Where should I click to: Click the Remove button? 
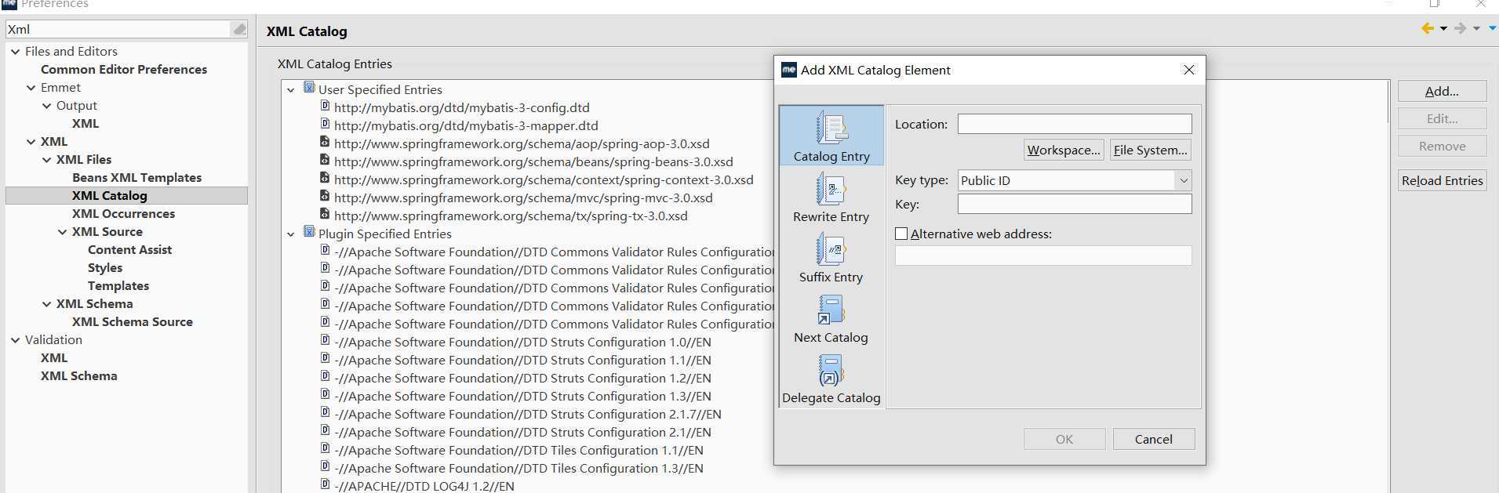(x=1442, y=146)
